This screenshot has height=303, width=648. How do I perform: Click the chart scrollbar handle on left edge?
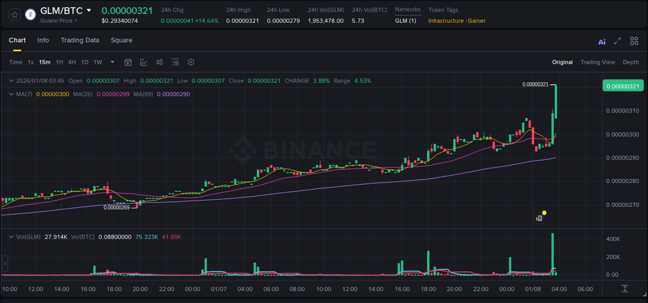tap(4, 264)
